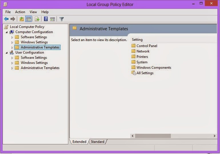Select User Configuration in the tree
Viewport: 220px width, 154px height.
[30, 52]
